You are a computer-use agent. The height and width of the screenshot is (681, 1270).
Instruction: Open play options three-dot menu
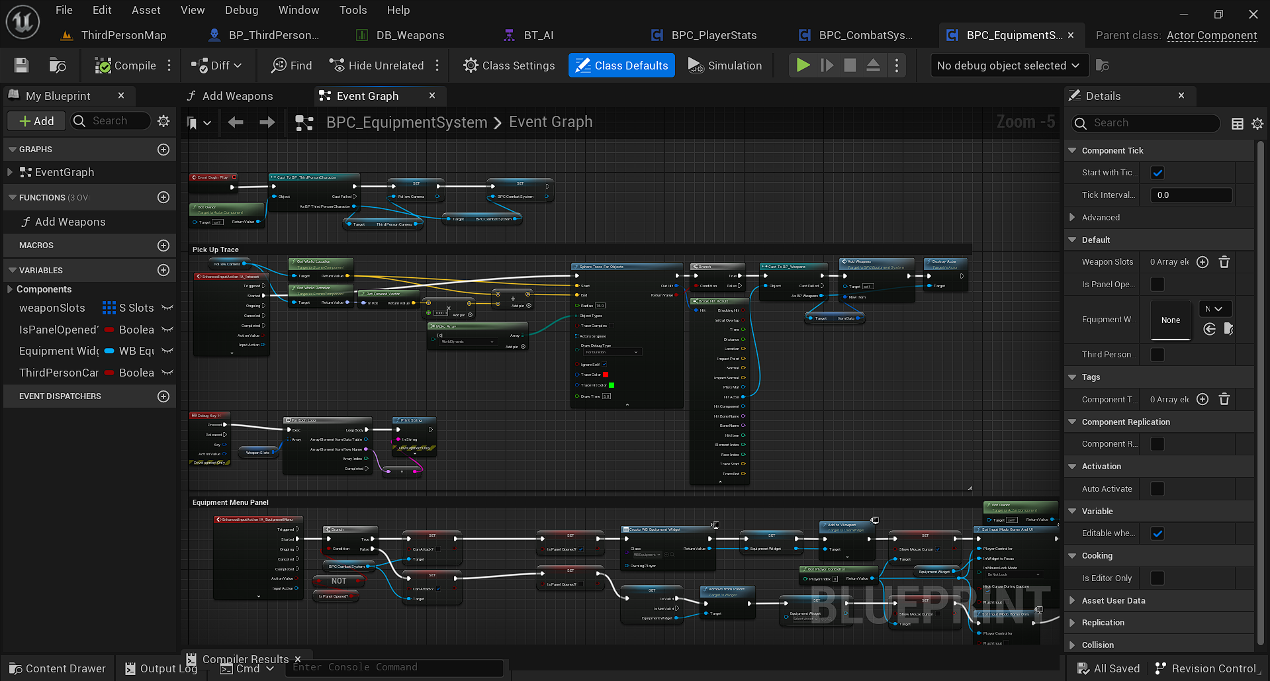(x=897, y=66)
